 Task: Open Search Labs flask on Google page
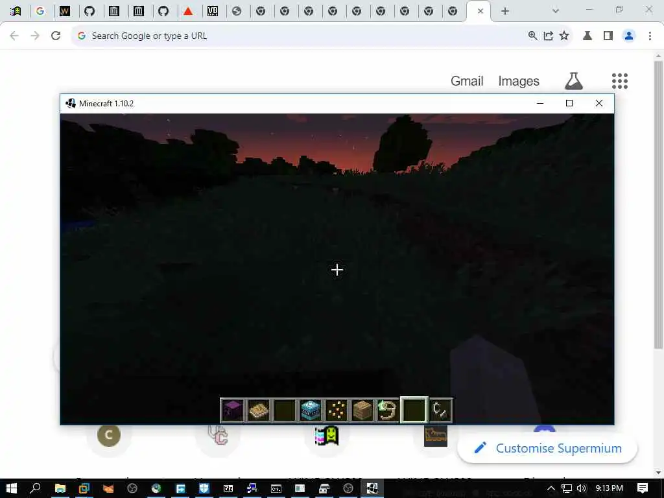pyautogui.click(x=574, y=81)
